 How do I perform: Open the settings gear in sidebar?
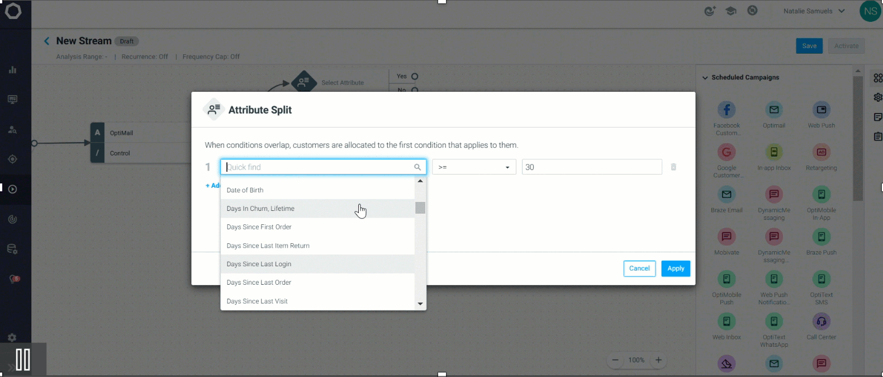[x=12, y=337]
